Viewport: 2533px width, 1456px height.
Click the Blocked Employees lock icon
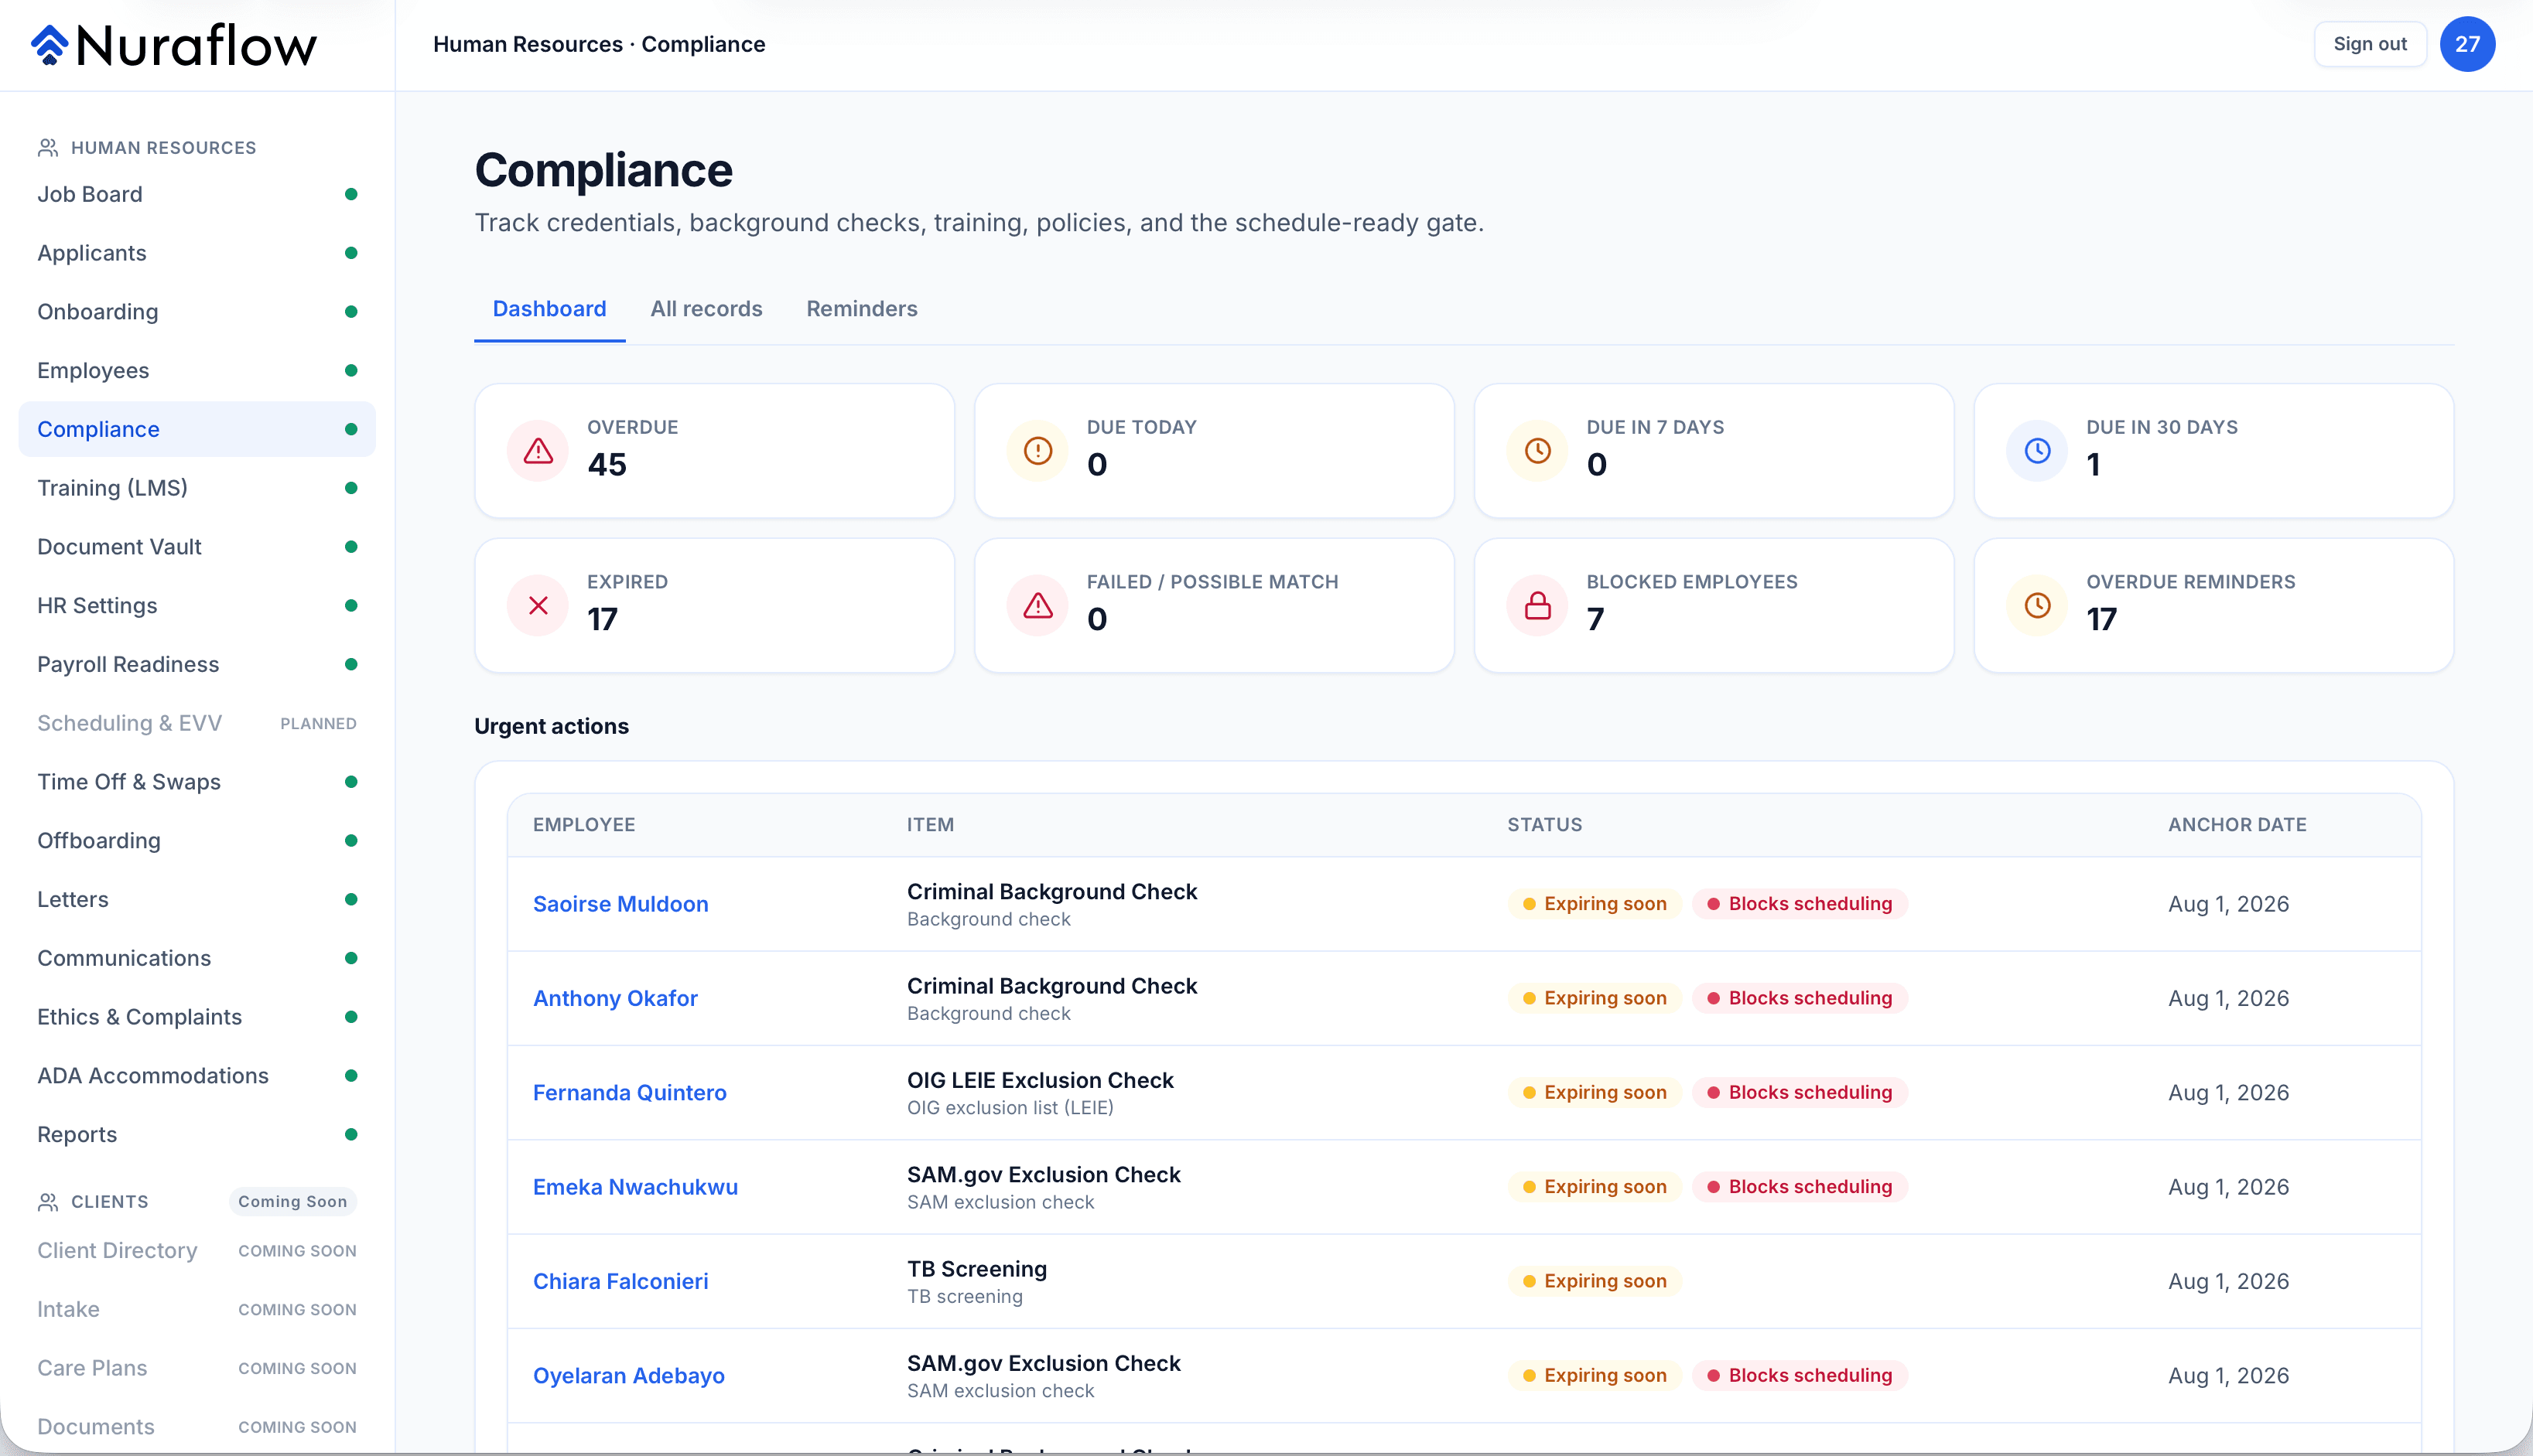point(1537,606)
